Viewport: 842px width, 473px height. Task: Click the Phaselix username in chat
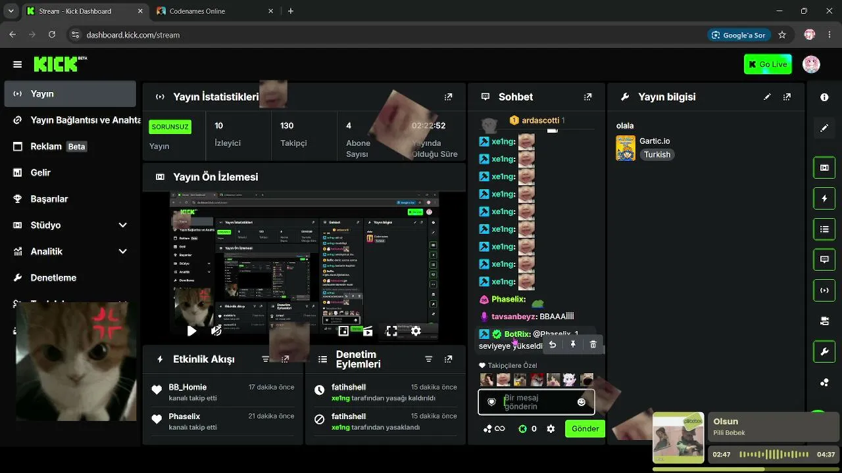pos(508,299)
